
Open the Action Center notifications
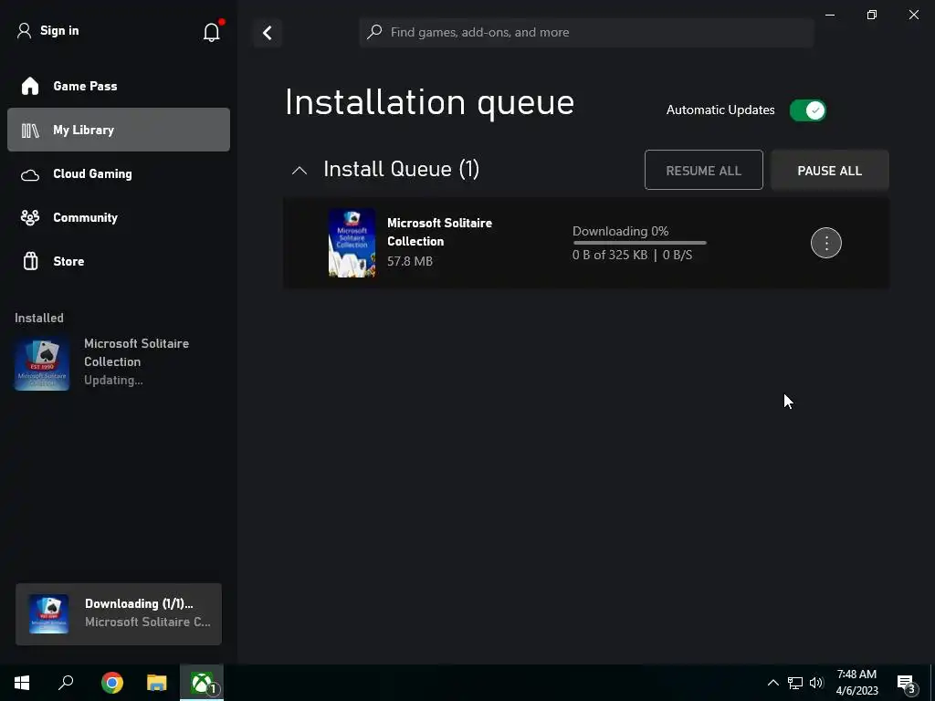[907, 684]
